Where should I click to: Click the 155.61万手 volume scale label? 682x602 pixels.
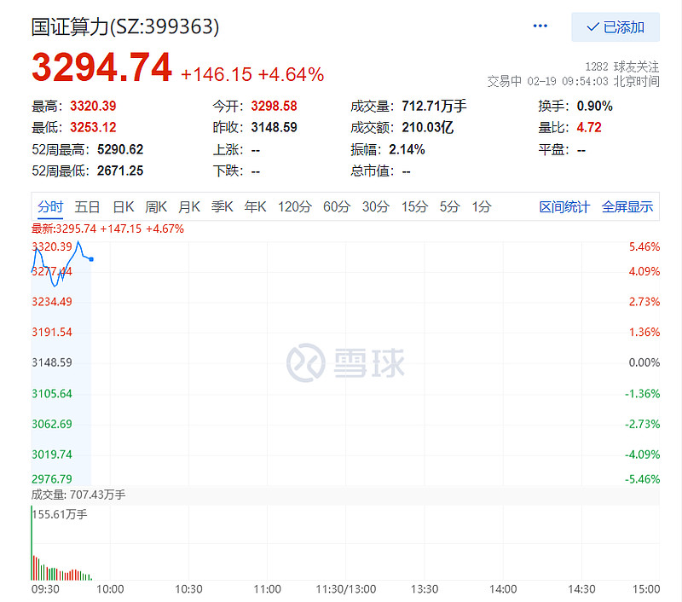pos(60,514)
